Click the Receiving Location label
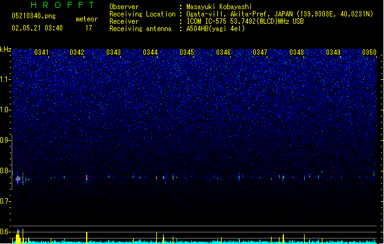 pyautogui.click(x=142, y=14)
